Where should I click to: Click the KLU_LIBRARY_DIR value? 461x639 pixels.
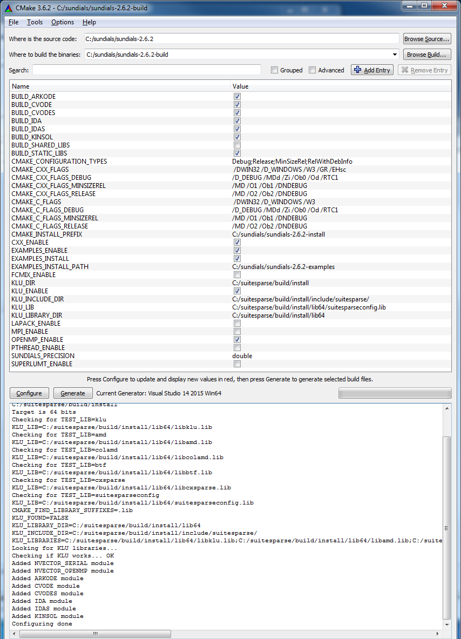pyautogui.click(x=279, y=315)
